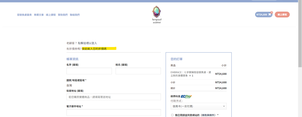Open the 線上課程 navigation menu link
The height and width of the screenshot is (117, 302).
[x=51, y=15]
